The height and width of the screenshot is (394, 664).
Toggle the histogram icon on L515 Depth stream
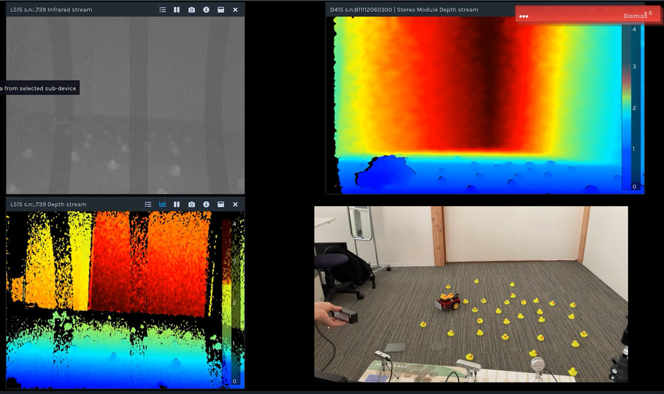coord(163,204)
